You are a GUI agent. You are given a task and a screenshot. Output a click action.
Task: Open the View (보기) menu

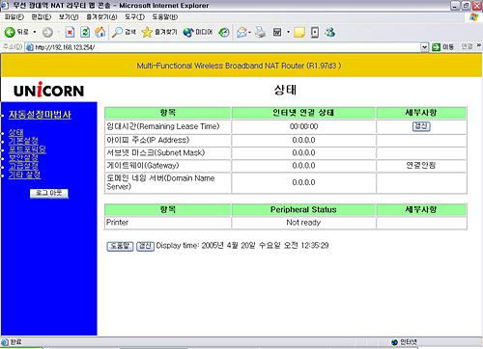[69, 16]
